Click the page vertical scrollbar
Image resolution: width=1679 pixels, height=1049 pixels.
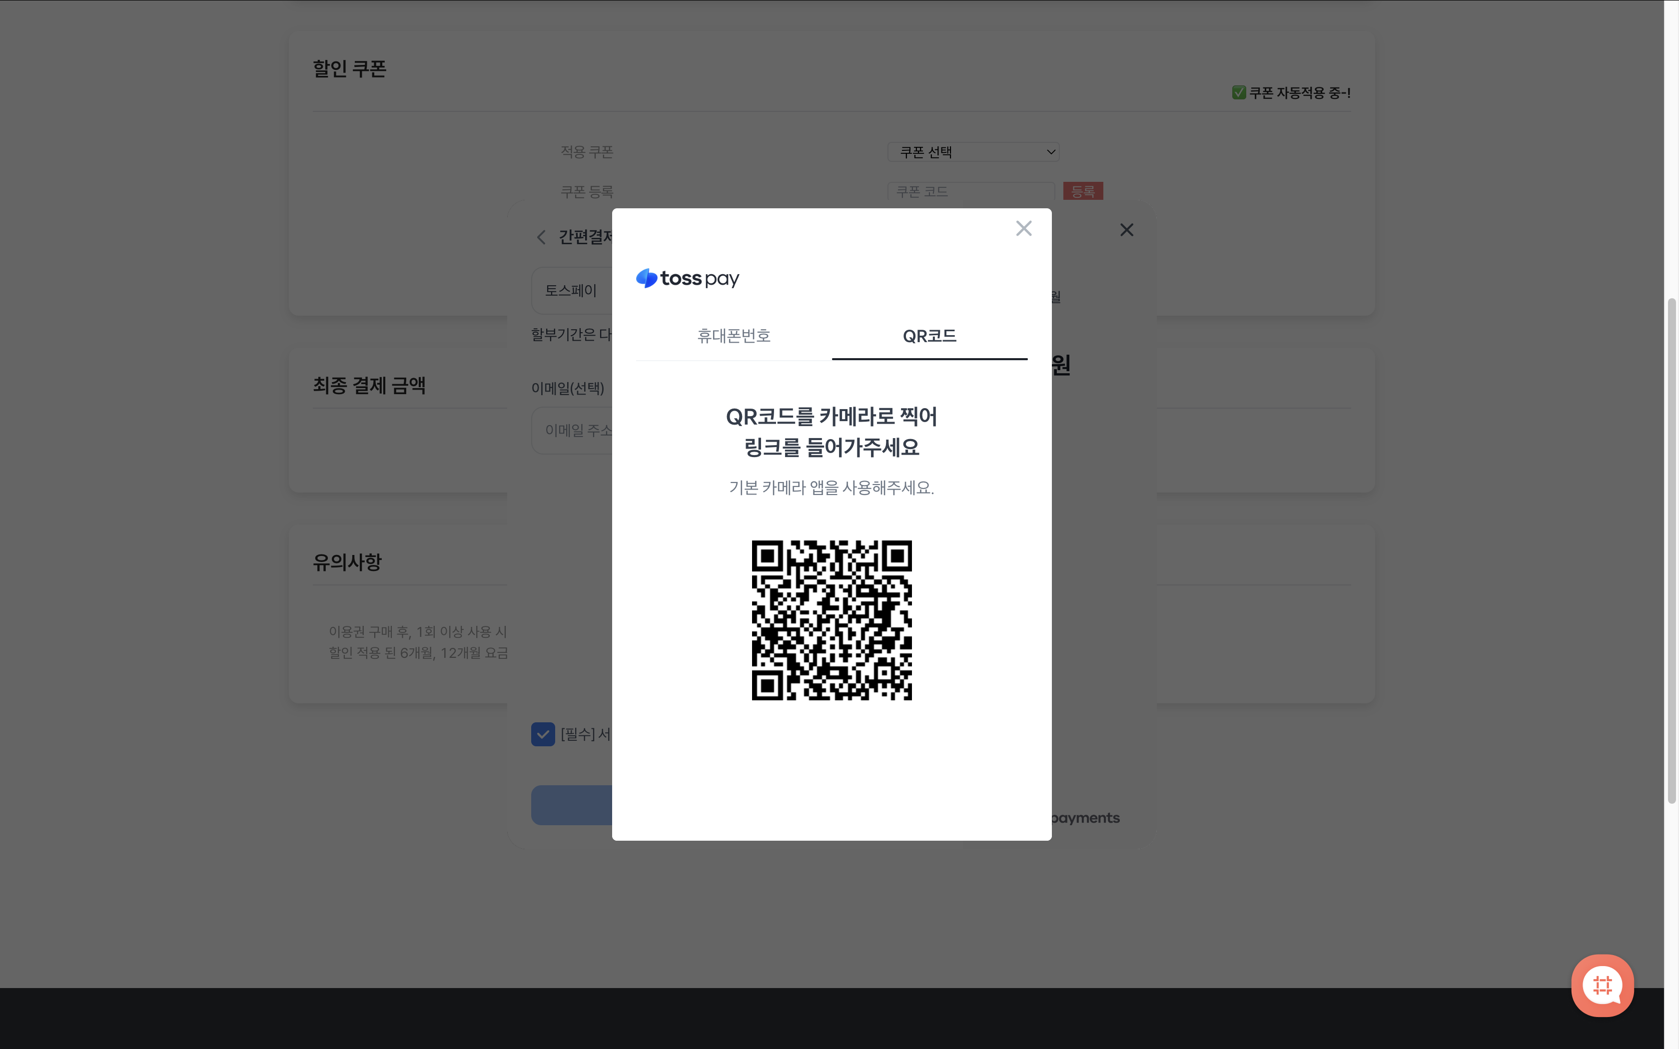[1672, 551]
